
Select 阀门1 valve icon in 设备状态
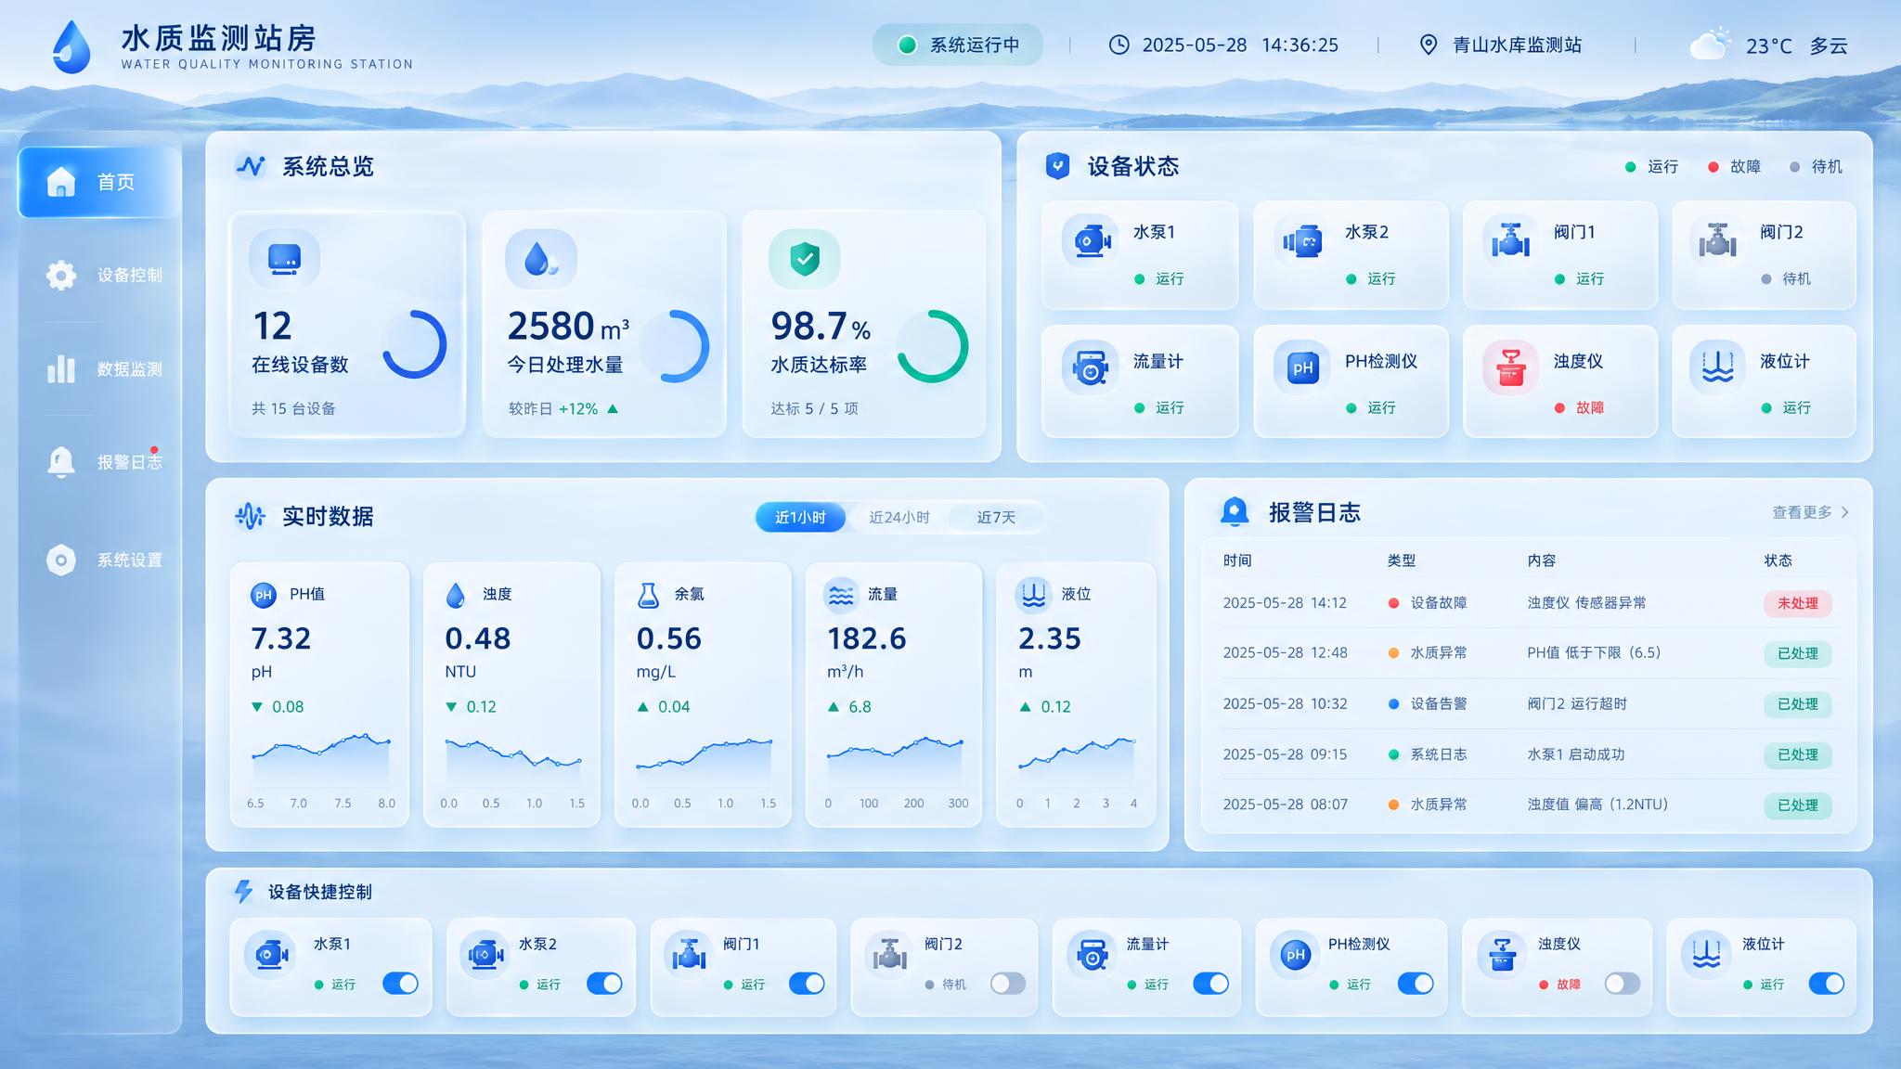1510,241
